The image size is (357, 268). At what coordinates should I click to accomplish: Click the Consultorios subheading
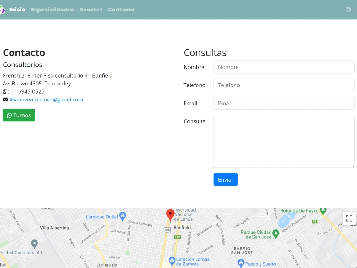(x=22, y=65)
